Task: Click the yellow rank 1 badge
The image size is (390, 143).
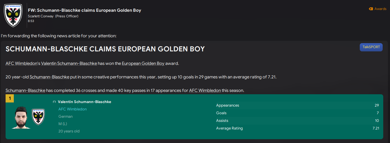Action: click(x=10, y=98)
